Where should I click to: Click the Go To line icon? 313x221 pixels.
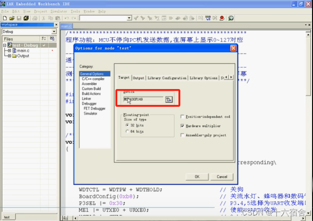pyautogui.click(x=164, y=18)
